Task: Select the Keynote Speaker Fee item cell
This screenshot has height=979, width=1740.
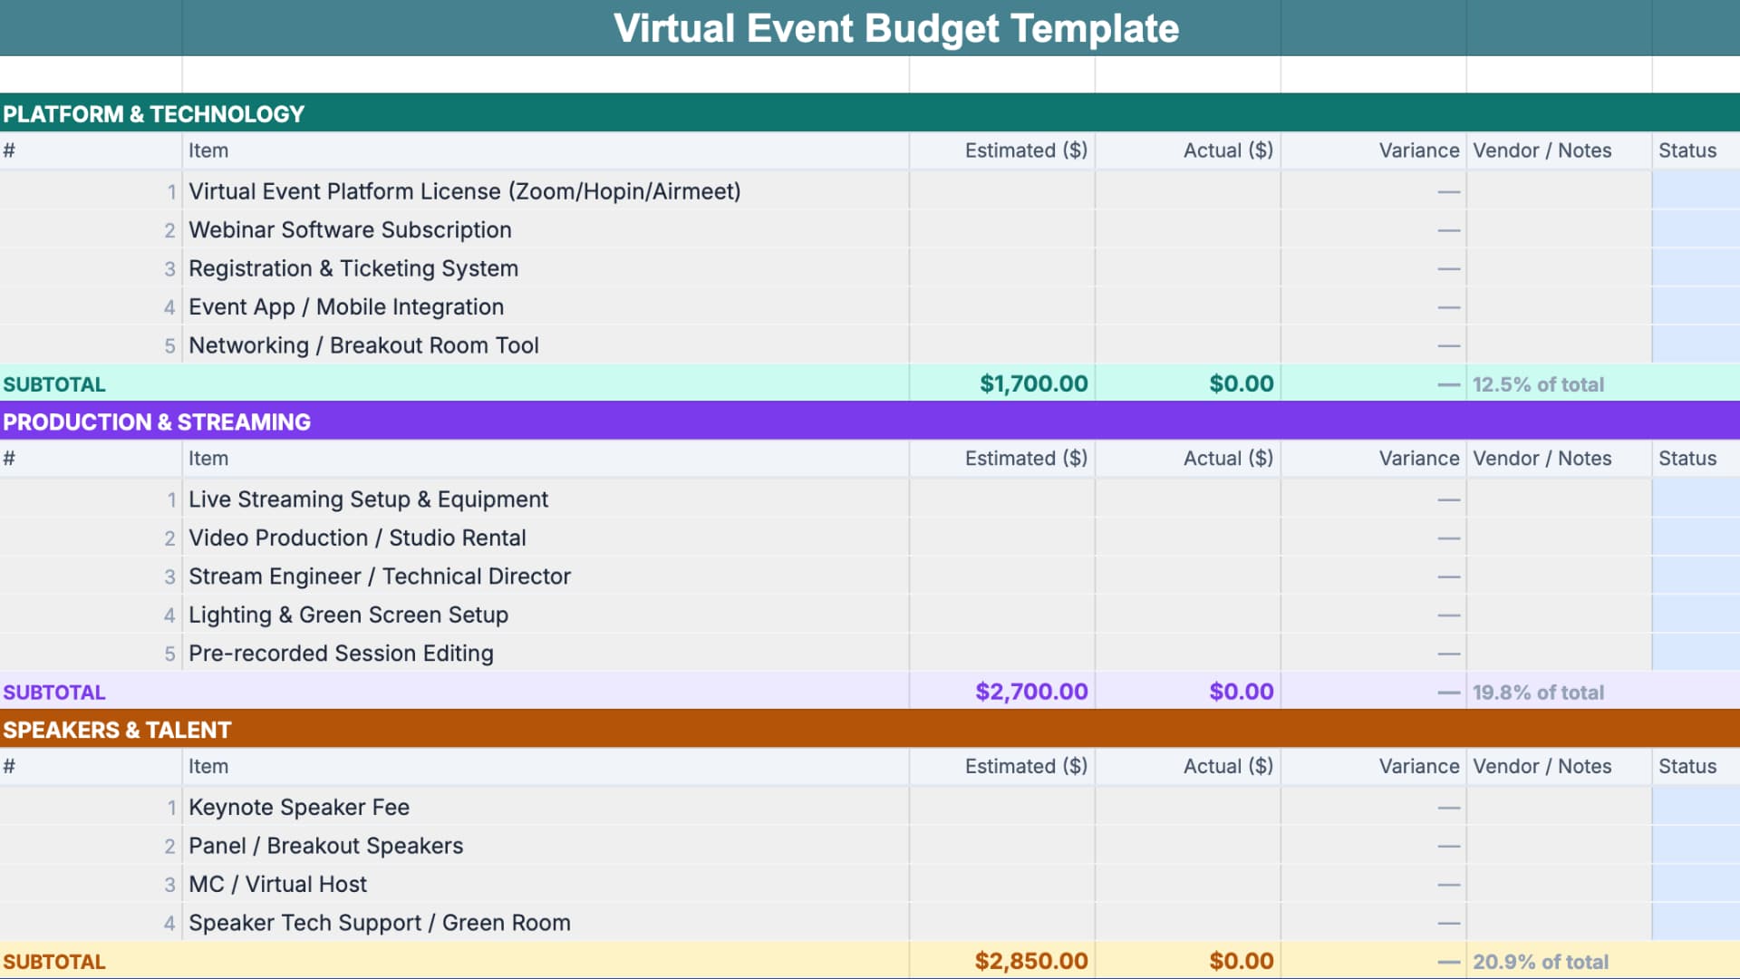Action: tap(299, 807)
